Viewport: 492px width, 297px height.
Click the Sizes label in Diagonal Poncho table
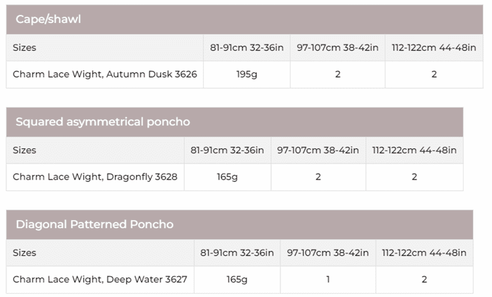(x=25, y=252)
